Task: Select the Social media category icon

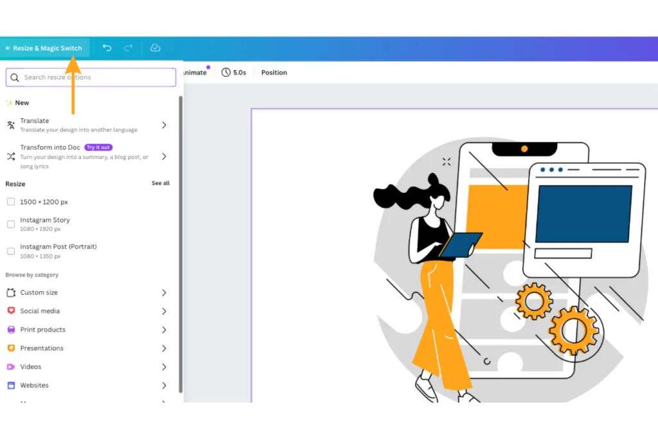Action: [x=11, y=310]
